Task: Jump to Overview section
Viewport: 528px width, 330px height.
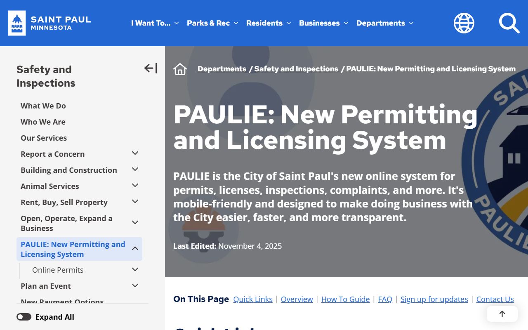Action: (x=297, y=299)
